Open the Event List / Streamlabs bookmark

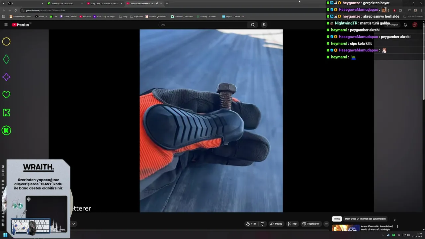(183, 16)
